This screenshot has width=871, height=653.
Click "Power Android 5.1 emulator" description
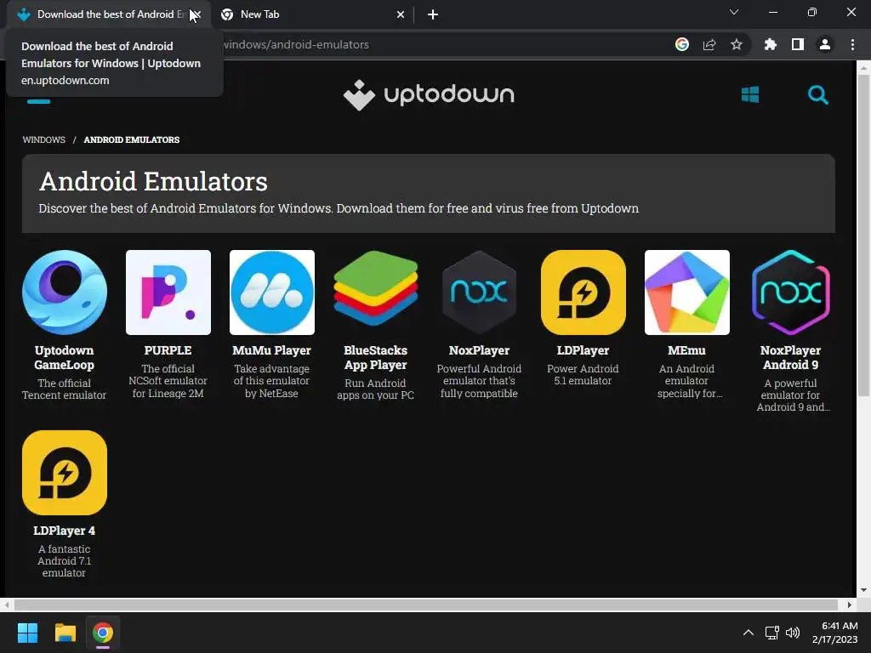point(583,375)
